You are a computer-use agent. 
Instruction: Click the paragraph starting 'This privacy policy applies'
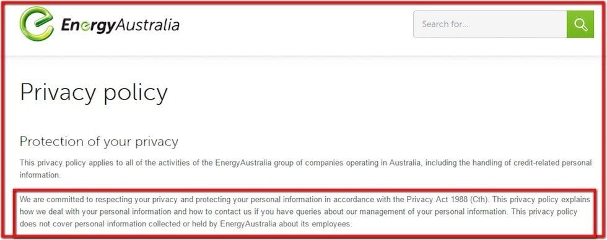pos(305,169)
